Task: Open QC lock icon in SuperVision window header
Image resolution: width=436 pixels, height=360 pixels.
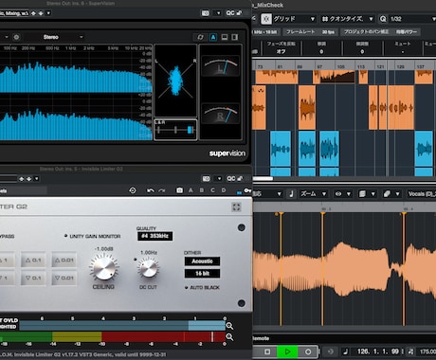Action: (240, 13)
